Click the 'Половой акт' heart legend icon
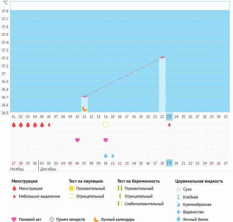 coord(14,219)
